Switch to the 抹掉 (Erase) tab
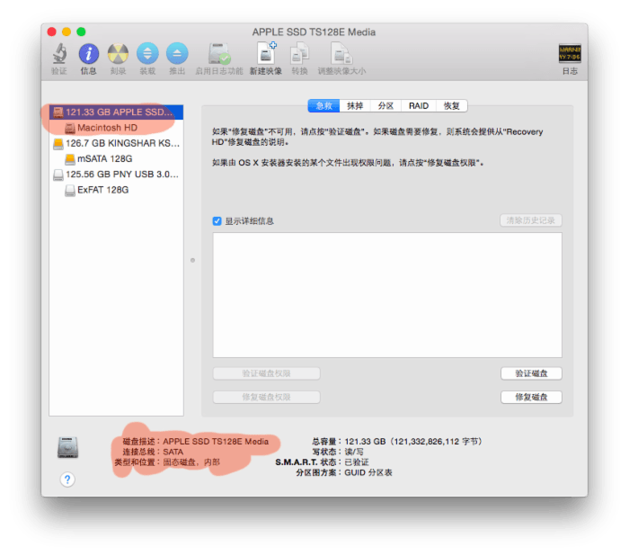The height and width of the screenshot is (556, 629). (x=354, y=105)
